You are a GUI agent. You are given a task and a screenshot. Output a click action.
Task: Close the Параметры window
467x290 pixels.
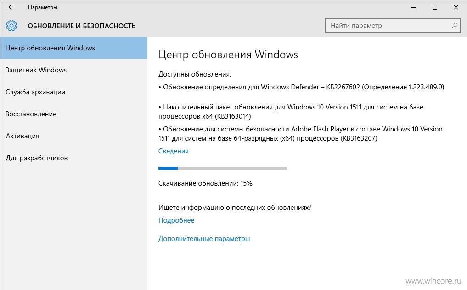(x=456, y=7)
